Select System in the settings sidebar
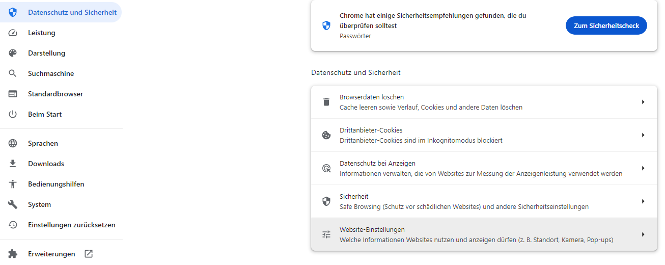665x265 pixels. point(39,204)
